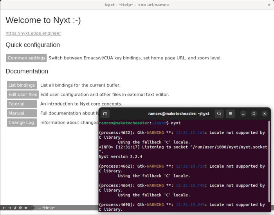Click the 'Quick configuration' heading
Viewport: 274px width, 215px height.
32,45
